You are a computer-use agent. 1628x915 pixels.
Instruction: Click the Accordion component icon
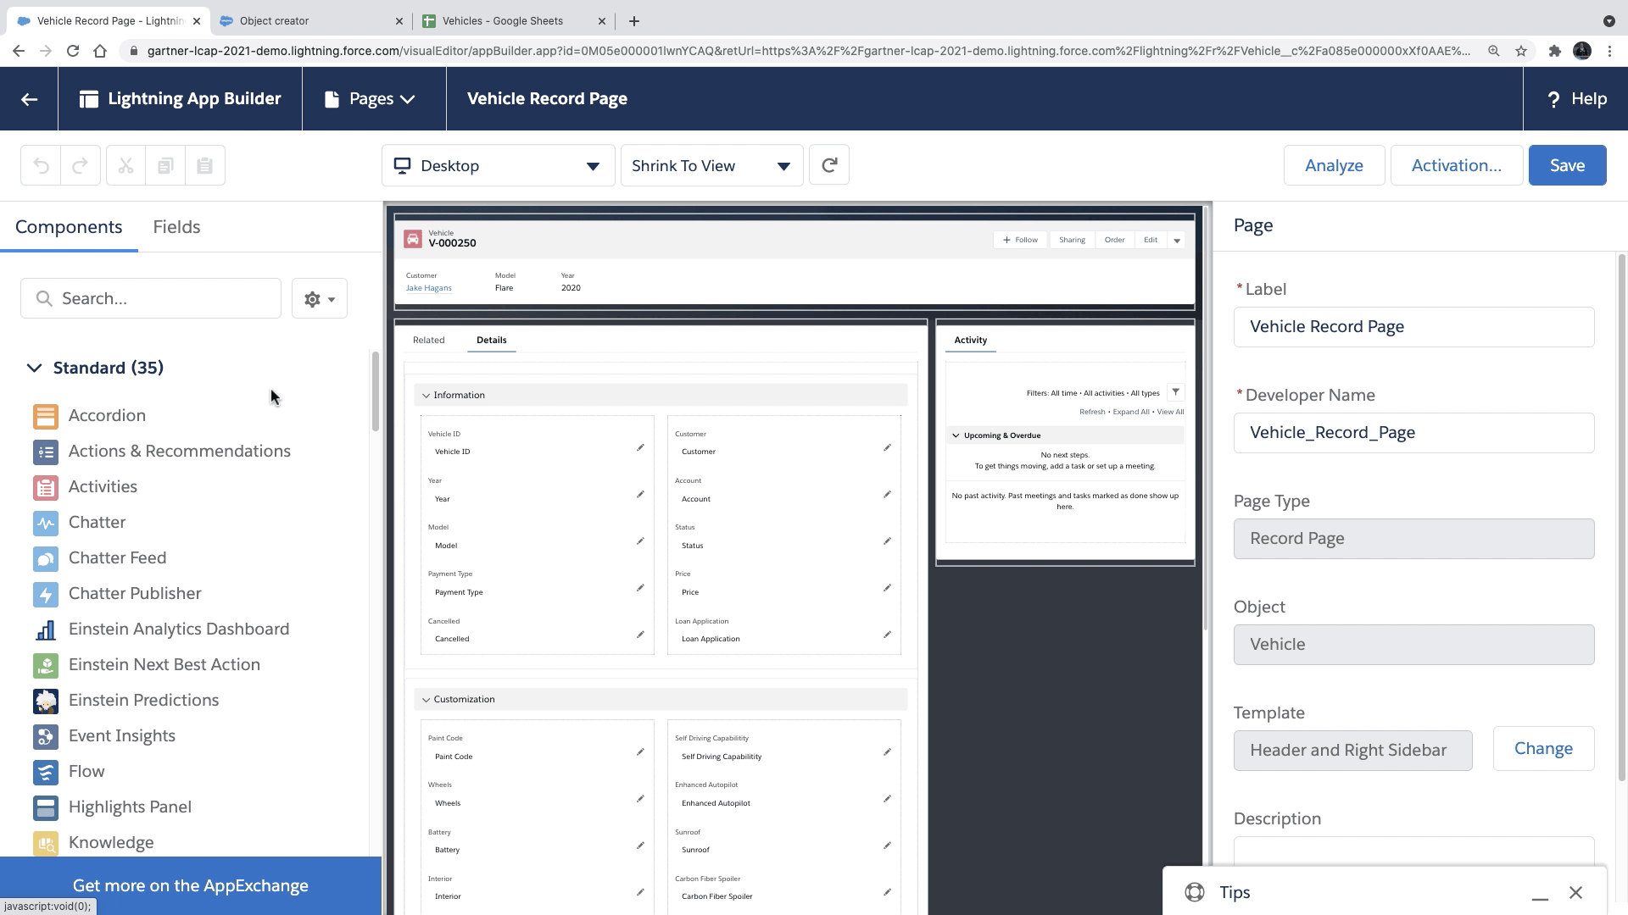click(x=46, y=416)
